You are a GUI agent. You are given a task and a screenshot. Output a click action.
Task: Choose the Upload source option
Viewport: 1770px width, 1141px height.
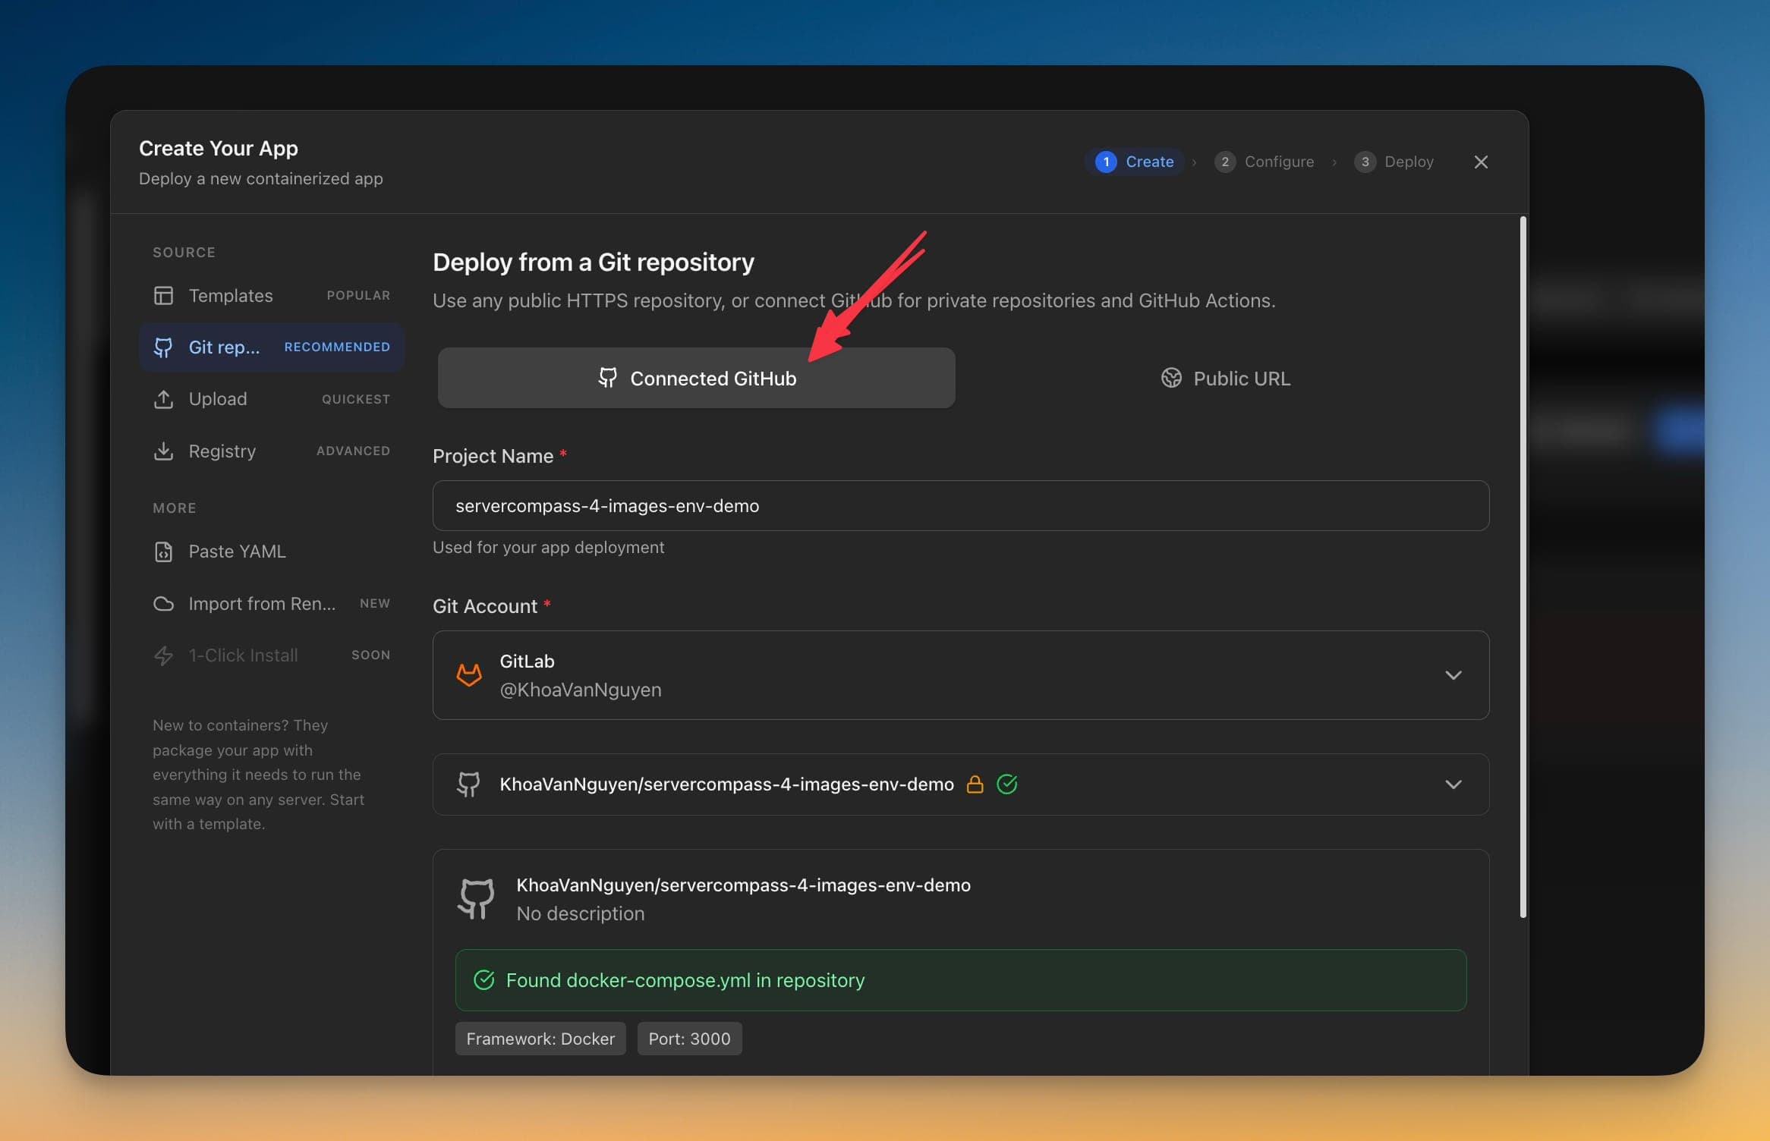(271, 399)
